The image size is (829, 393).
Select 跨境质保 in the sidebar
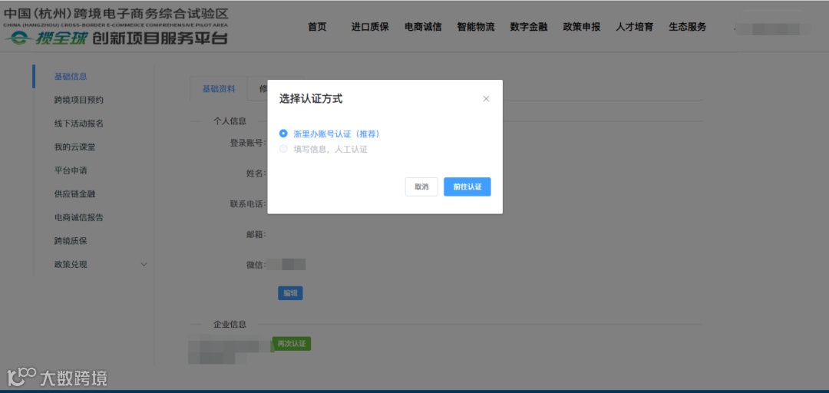71,241
